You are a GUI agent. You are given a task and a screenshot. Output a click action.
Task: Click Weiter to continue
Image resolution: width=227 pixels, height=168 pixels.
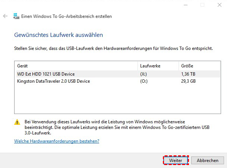[x=176, y=160]
